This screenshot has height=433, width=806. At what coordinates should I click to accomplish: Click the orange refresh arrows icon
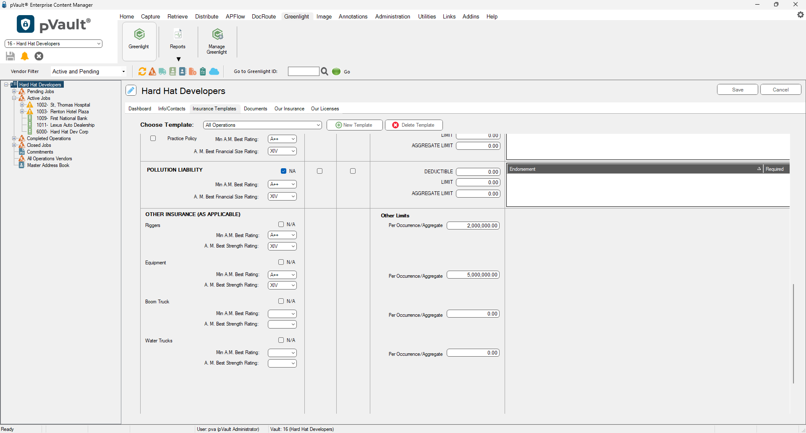coord(142,72)
